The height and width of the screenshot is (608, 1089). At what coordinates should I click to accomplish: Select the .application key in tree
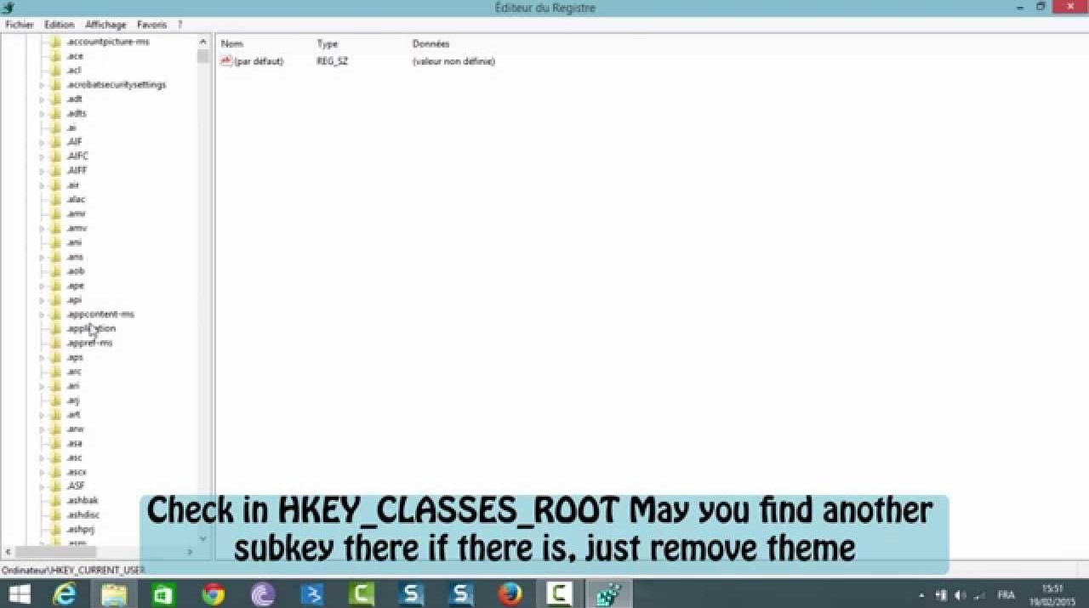(x=91, y=328)
